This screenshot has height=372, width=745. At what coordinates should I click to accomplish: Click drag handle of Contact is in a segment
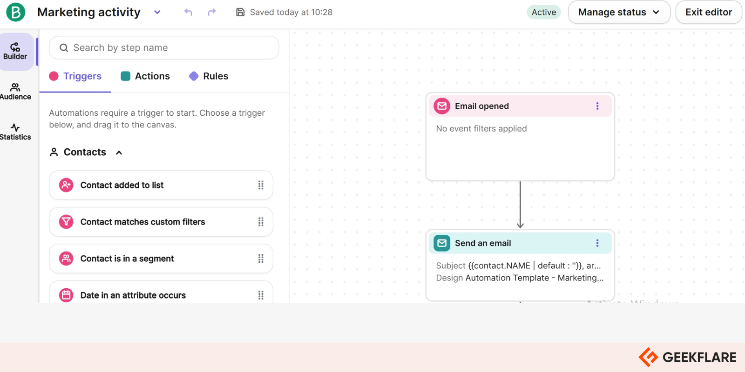261,259
